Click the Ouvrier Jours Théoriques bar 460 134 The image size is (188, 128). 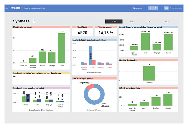pos(28,98)
